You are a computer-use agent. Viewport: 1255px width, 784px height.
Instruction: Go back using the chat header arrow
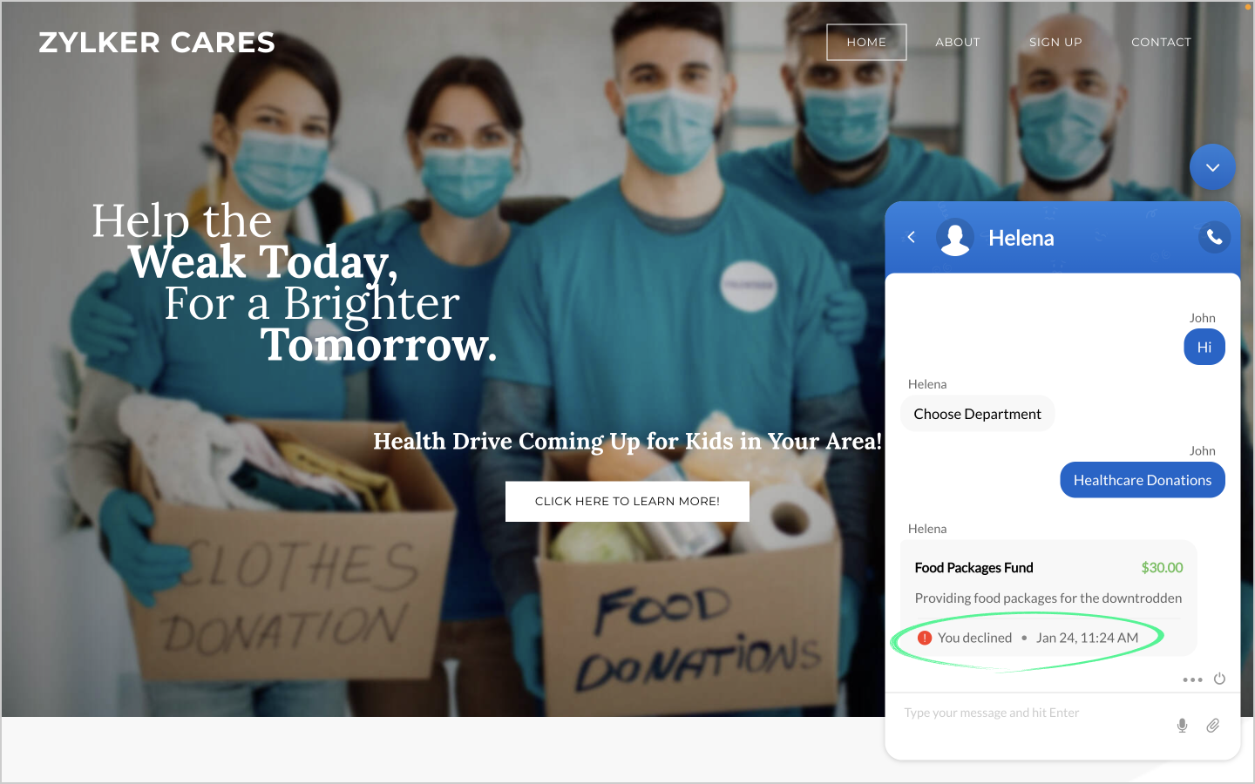tap(911, 237)
